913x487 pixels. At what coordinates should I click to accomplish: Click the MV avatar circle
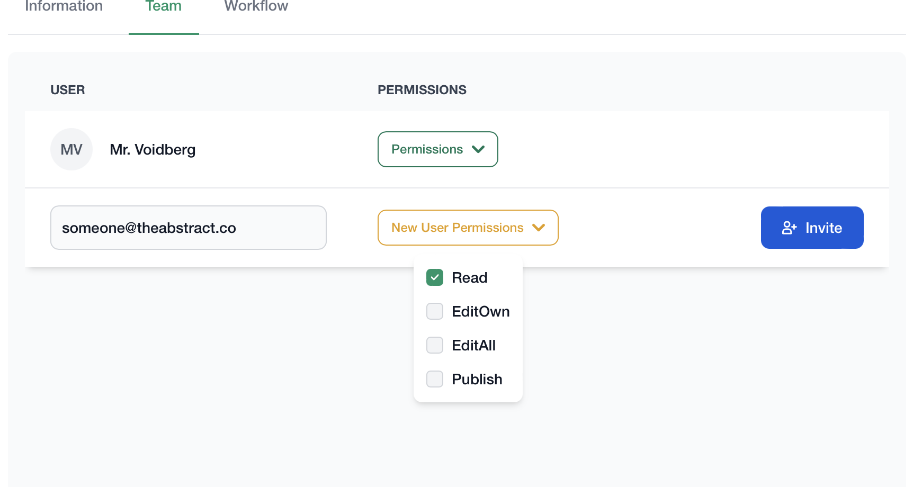[x=71, y=149]
